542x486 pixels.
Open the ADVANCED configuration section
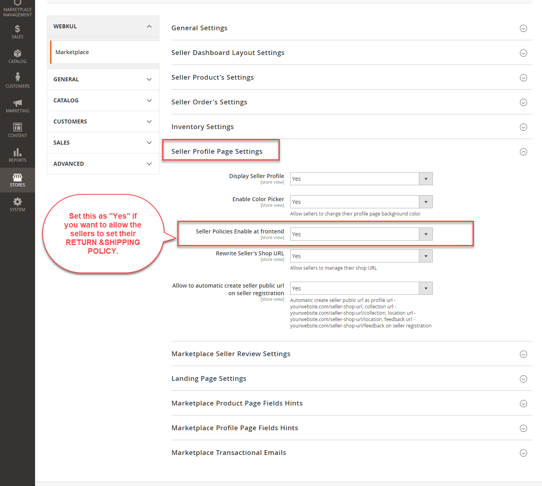(x=103, y=164)
